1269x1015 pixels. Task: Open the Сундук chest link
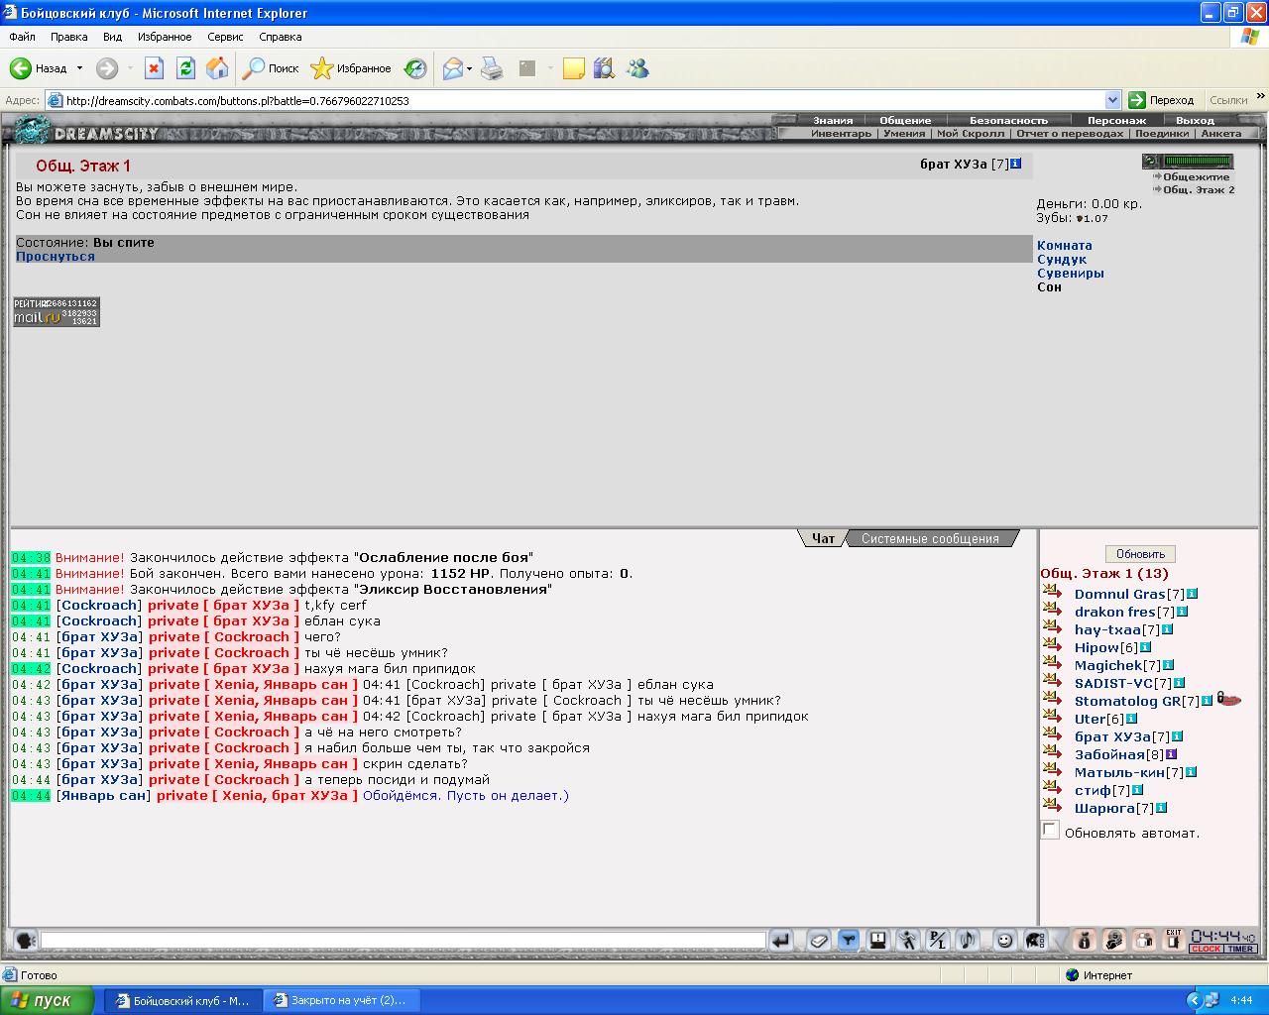[1062, 259]
